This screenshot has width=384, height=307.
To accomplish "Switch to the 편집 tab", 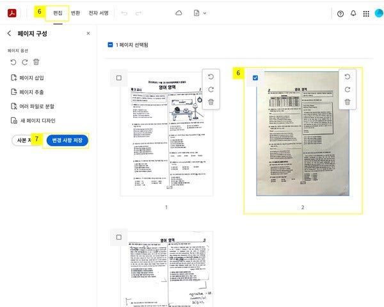I will point(58,13).
